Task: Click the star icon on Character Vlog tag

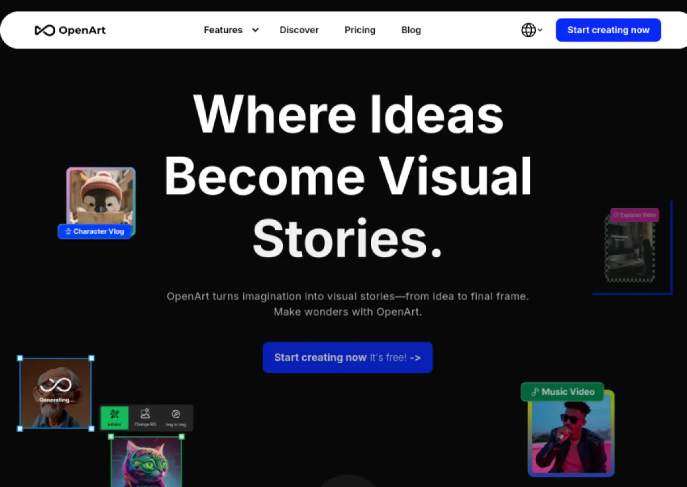Action: [68, 231]
